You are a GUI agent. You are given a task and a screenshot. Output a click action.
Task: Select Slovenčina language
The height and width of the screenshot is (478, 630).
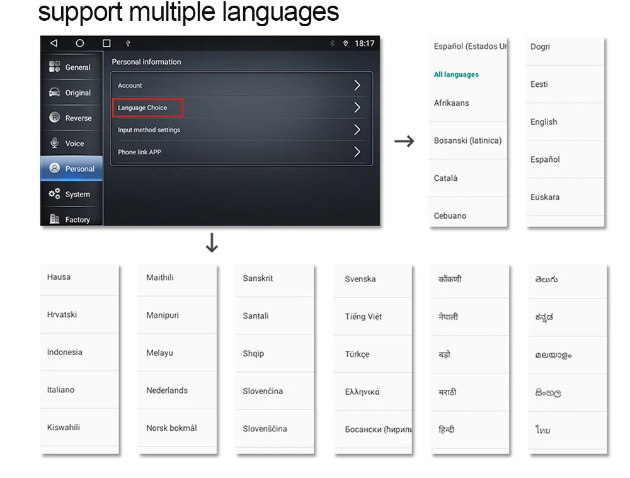click(275, 391)
